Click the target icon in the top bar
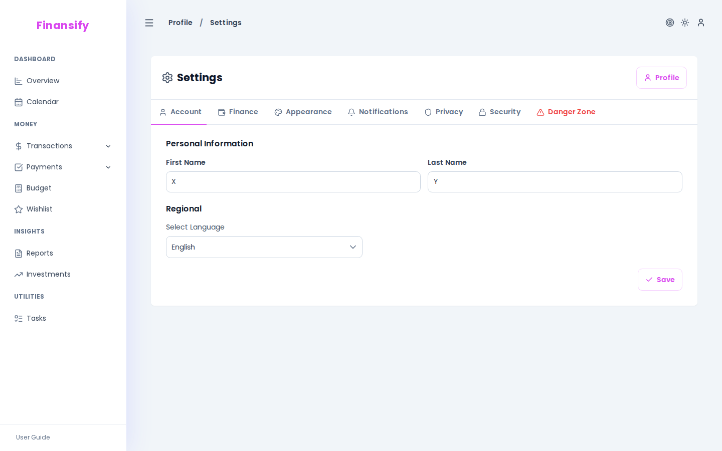 tap(670, 23)
